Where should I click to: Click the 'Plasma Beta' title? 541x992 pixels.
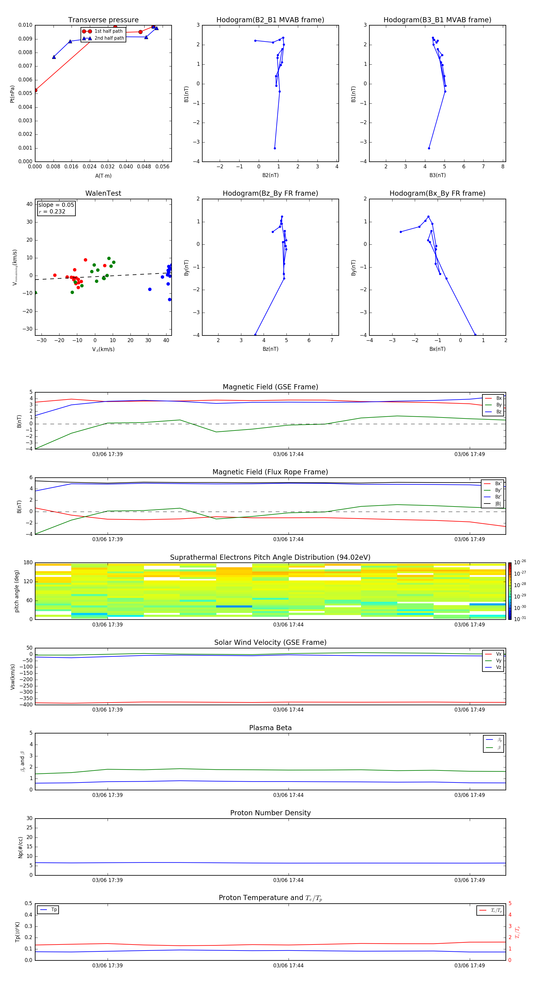[270, 728]
